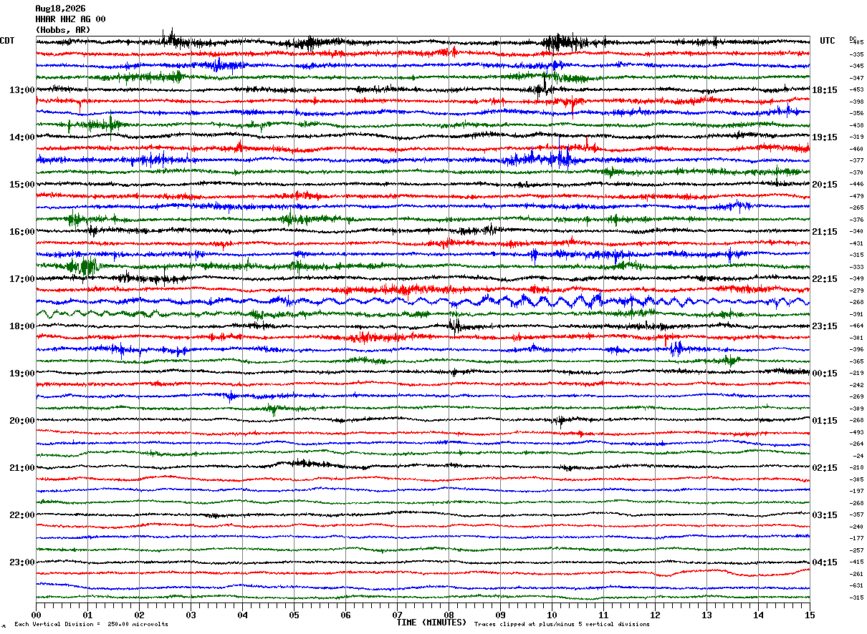Select the 14:00 CDT time label
The image size is (867, 634).
click(22, 137)
